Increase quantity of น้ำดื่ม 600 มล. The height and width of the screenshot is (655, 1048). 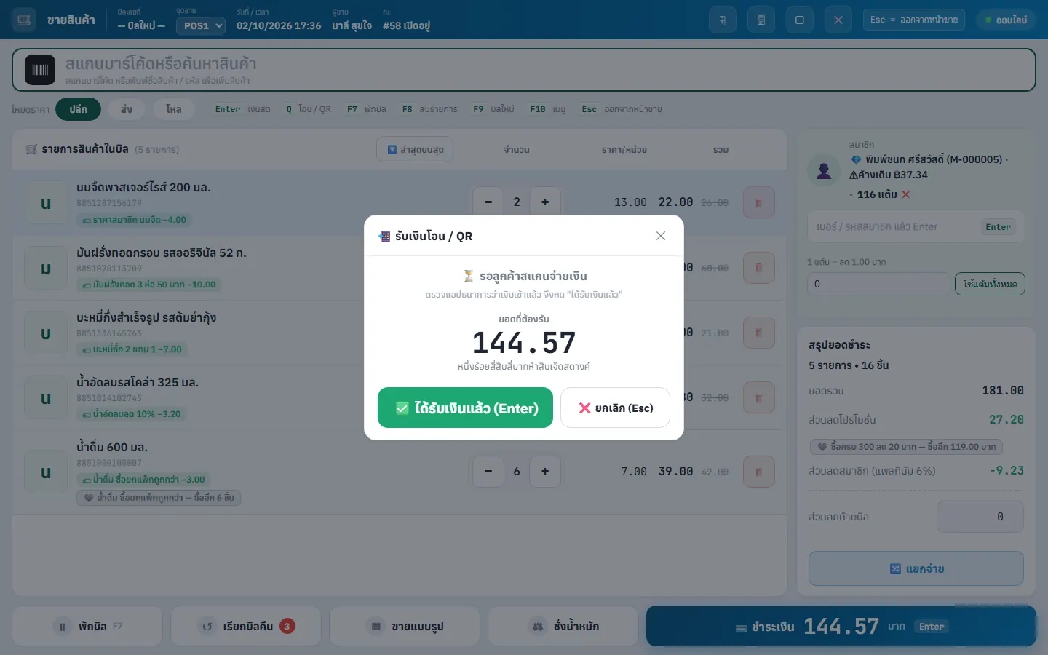pyautogui.click(x=545, y=472)
